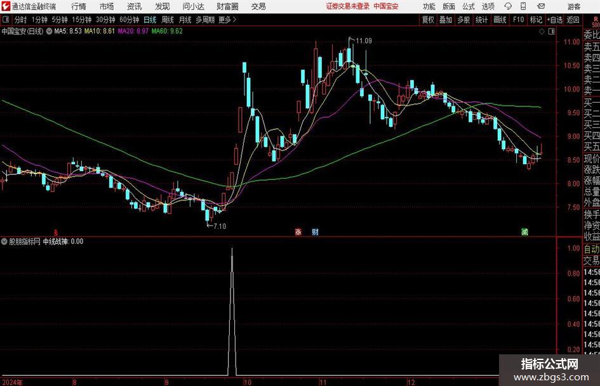The image size is (600, 386).
Task: Toggle the right info panel icon
Action: coord(551,32)
